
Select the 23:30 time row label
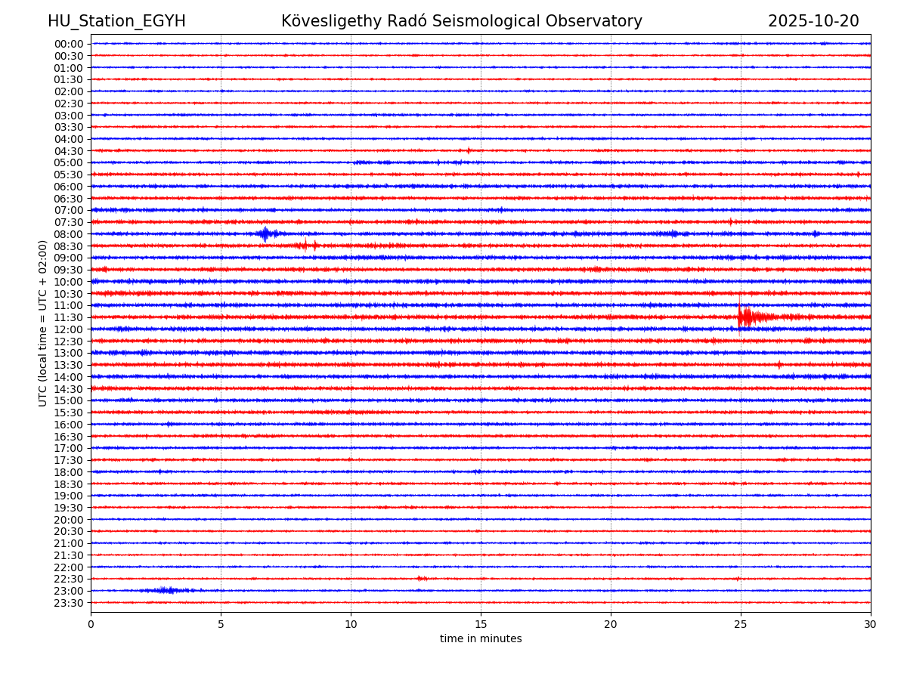pos(69,603)
